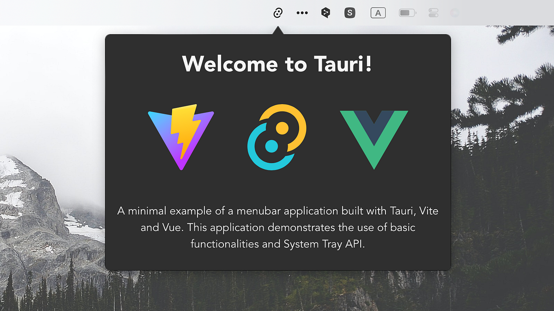This screenshot has height=311, width=554.
Task: Click the text line starting A minimal example
Action: (x=278, y=211)
